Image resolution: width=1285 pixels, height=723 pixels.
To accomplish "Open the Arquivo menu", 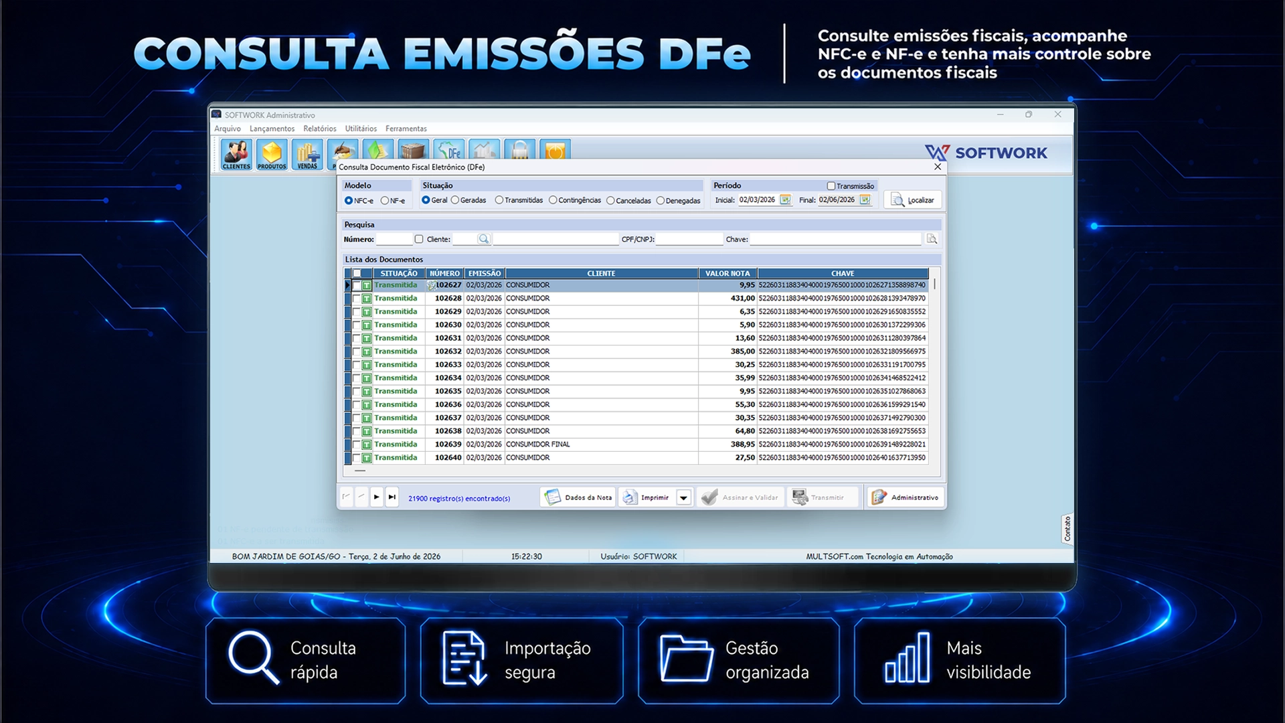I will click(228, 129).
